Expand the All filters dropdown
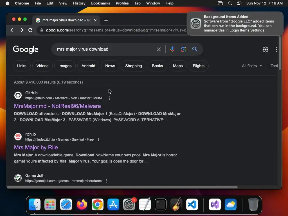Screen dimensions: 288x216 [252, 66]
